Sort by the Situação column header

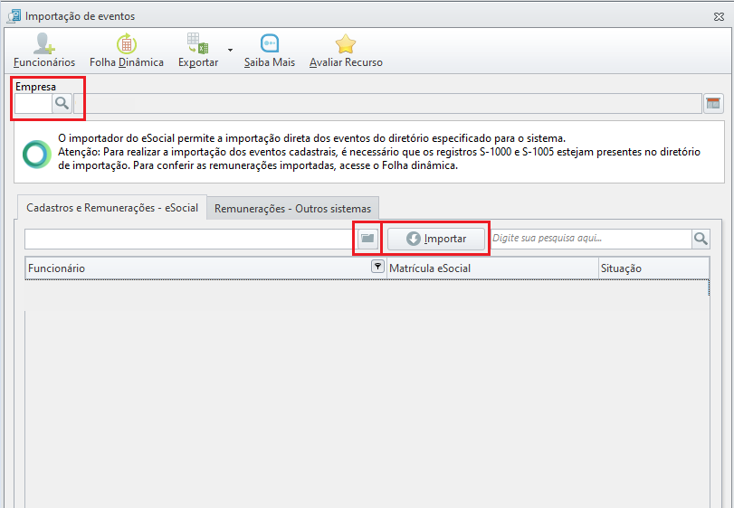(654, 268)
